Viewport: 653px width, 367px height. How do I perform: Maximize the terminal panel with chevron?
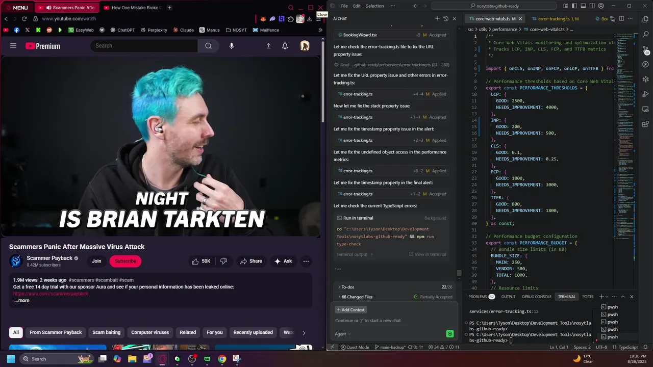[623, 297]
